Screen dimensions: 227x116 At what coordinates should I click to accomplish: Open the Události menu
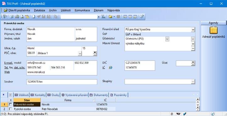coord(66,10)
